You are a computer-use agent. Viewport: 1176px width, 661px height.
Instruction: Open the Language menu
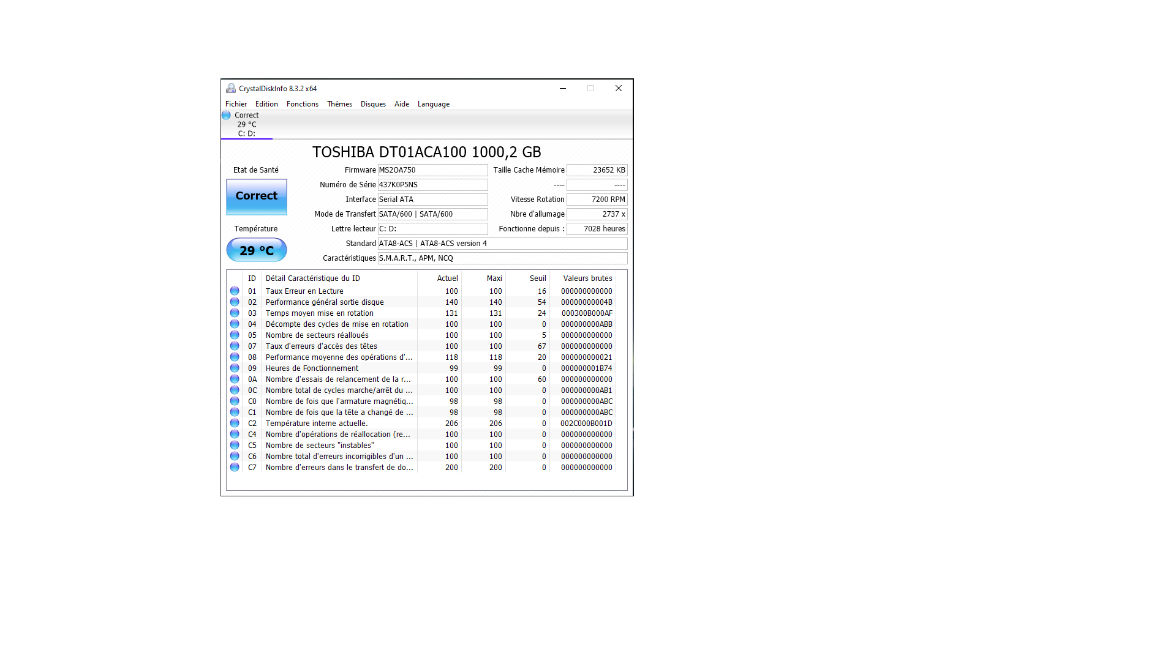point(433,104)
